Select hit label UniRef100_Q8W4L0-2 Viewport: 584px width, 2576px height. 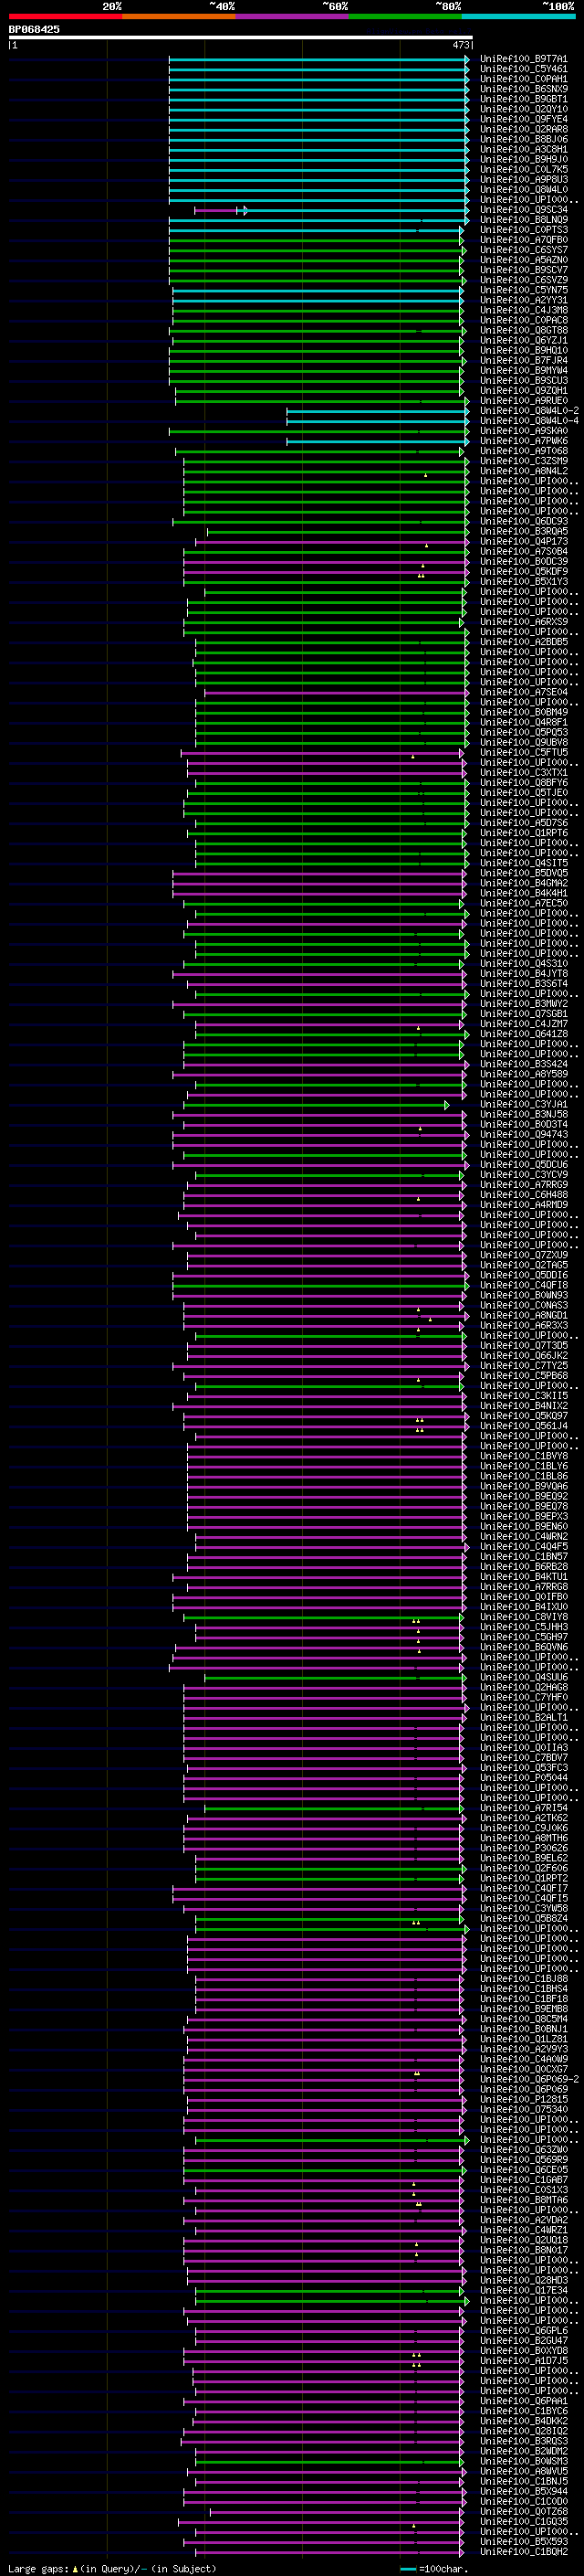pyautogui.click(x=529, y=411)
